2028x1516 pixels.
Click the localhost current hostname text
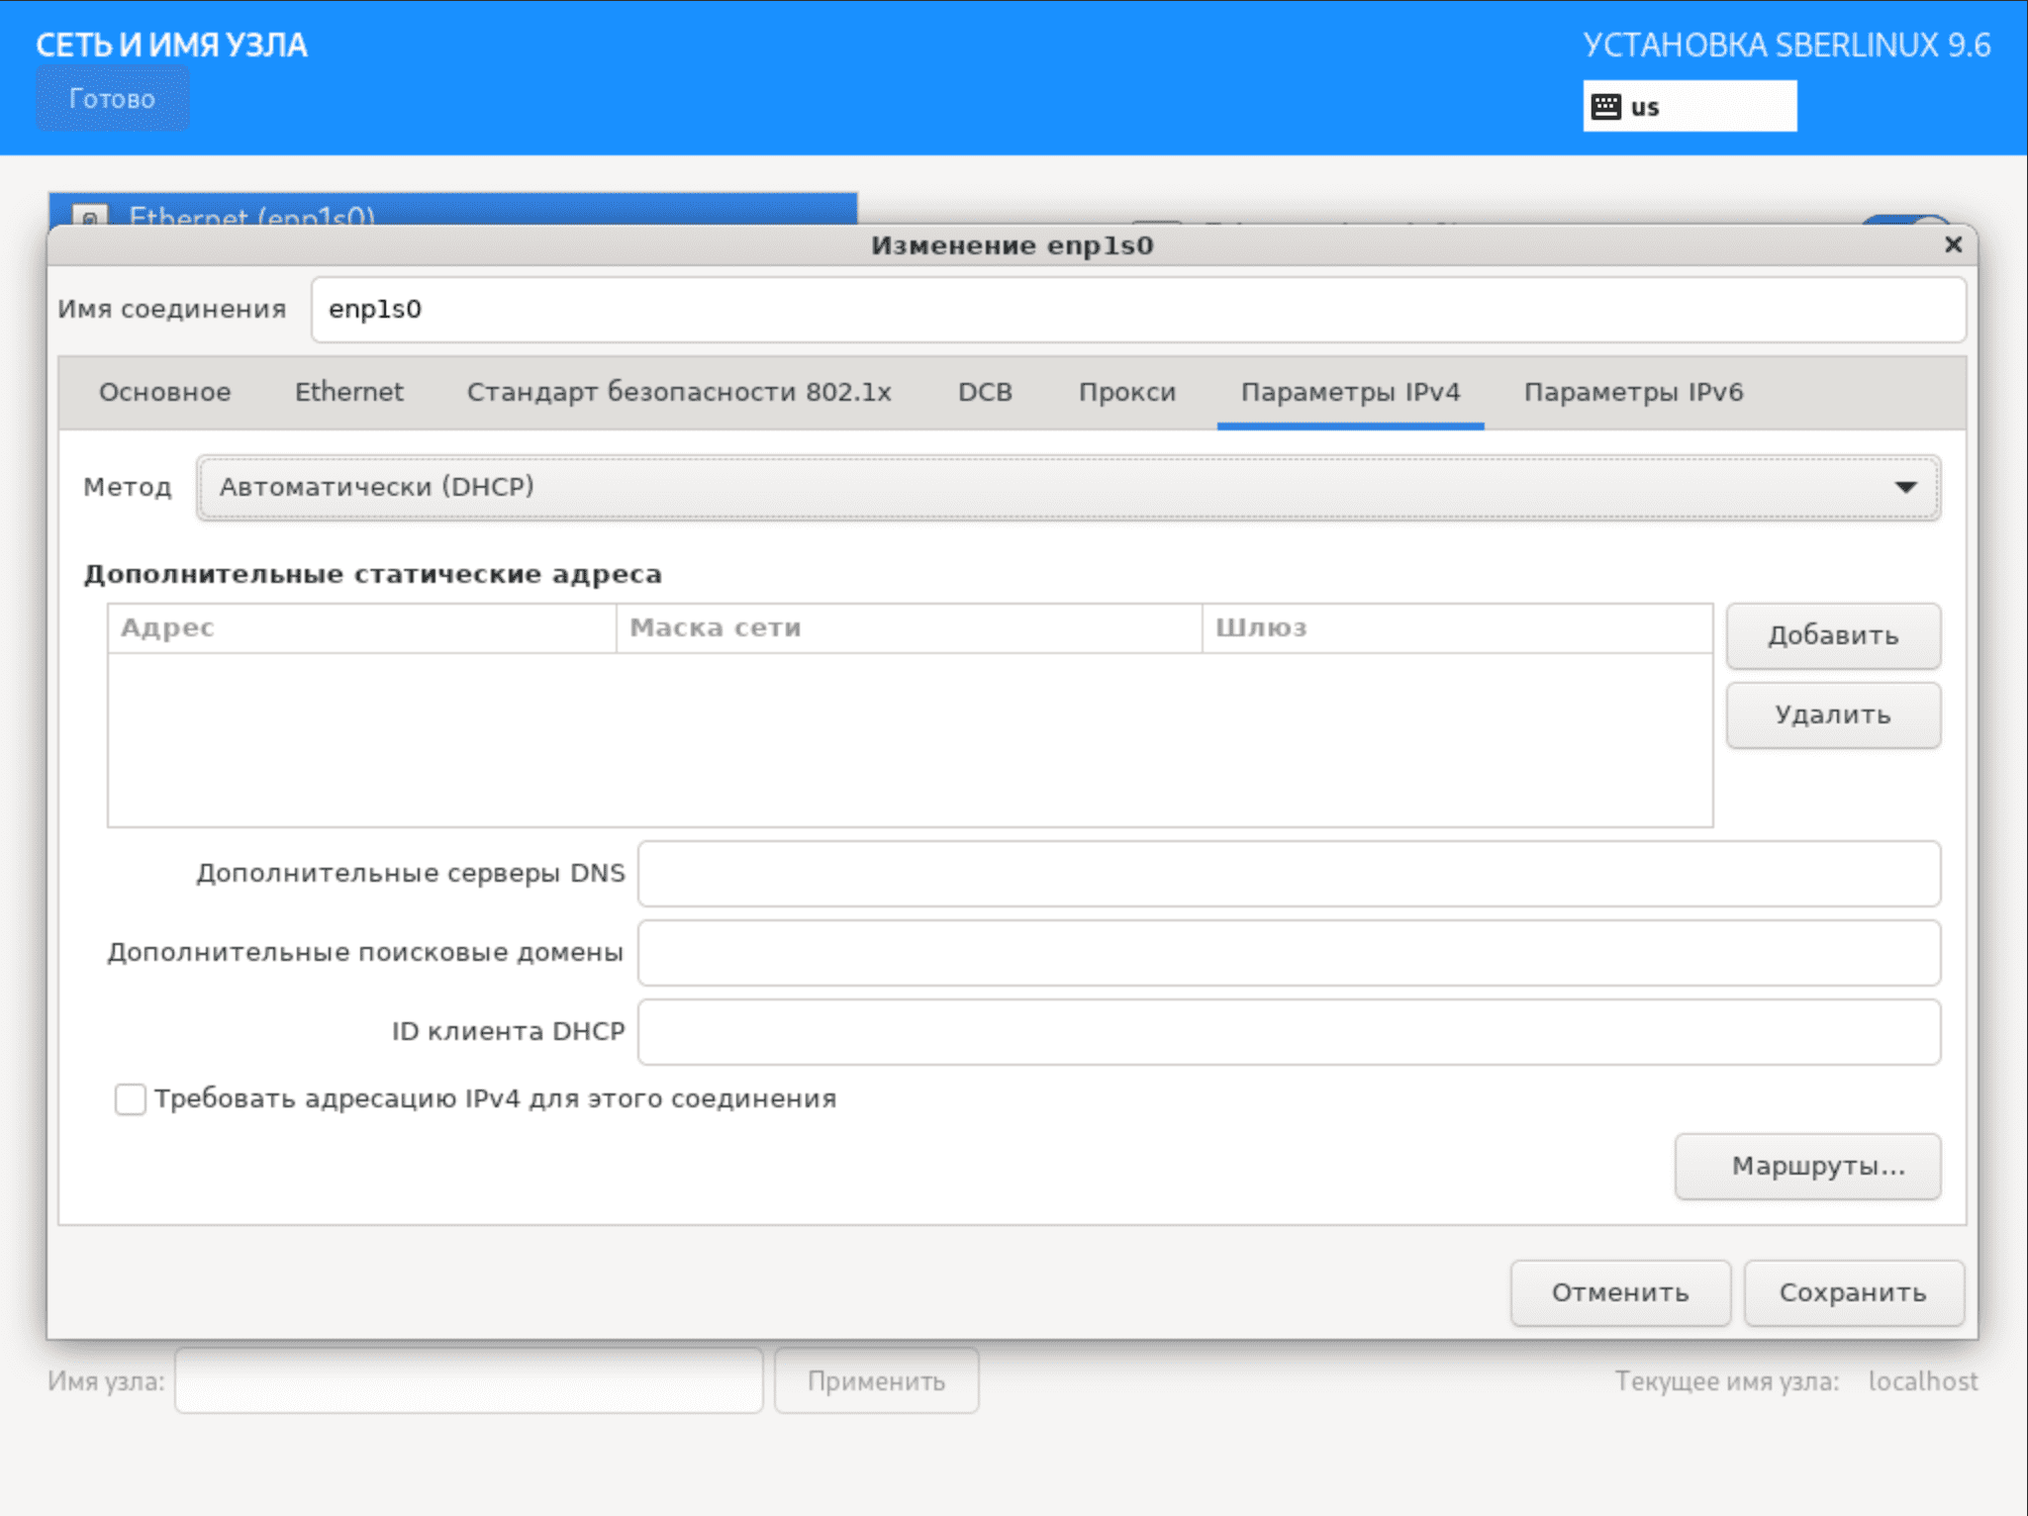1922,1380
